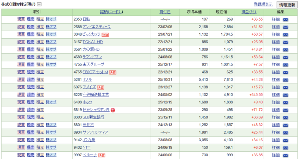Open the mail alert icon for 守谷輸送機工業
This screenshot has height=160, width=299.
pos(286,94)
